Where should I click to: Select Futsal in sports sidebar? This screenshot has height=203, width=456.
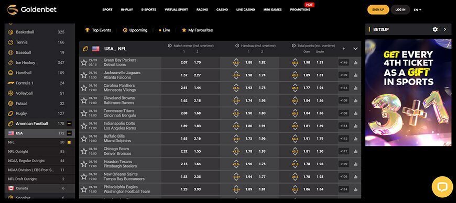click(x=39, y=103)
